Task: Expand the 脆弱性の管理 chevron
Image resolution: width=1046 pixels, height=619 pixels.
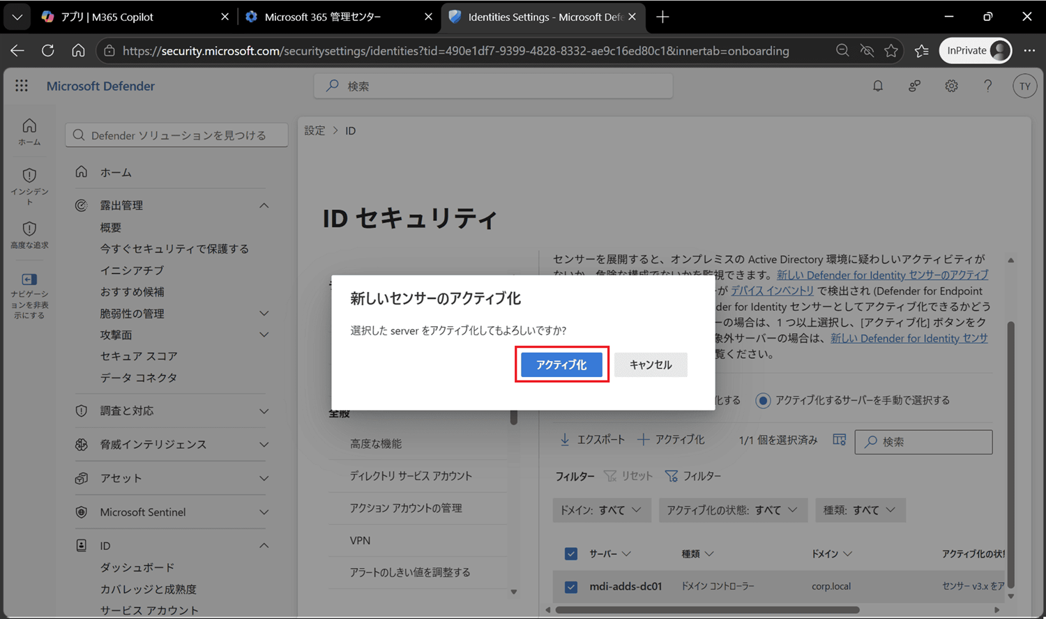Action: click(x=264, y=314)
